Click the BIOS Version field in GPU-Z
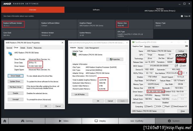The image size is (193, 131). (x=159, y=66)
